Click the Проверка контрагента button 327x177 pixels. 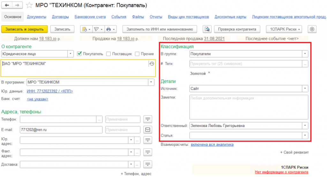237,29
